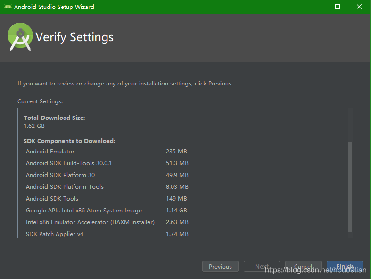Click the Total Download Size heading

click(54, 118)
